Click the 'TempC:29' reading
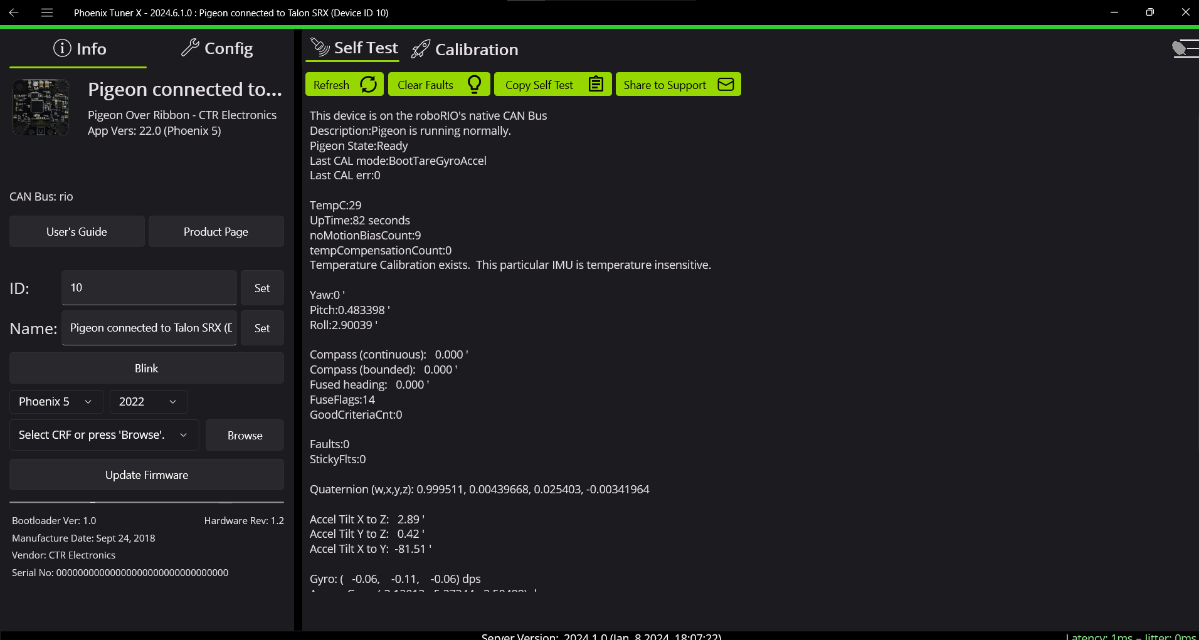Image resolution: width=1199 pixels, height=640 pixels. (x=335, y=205)
